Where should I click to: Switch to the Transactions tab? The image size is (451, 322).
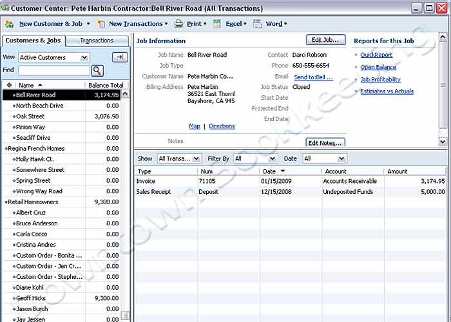coord(97,41)
